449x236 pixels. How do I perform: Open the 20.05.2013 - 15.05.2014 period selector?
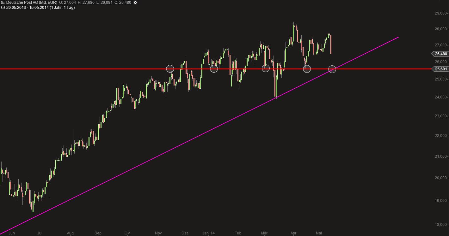click(x=40, y=8)
